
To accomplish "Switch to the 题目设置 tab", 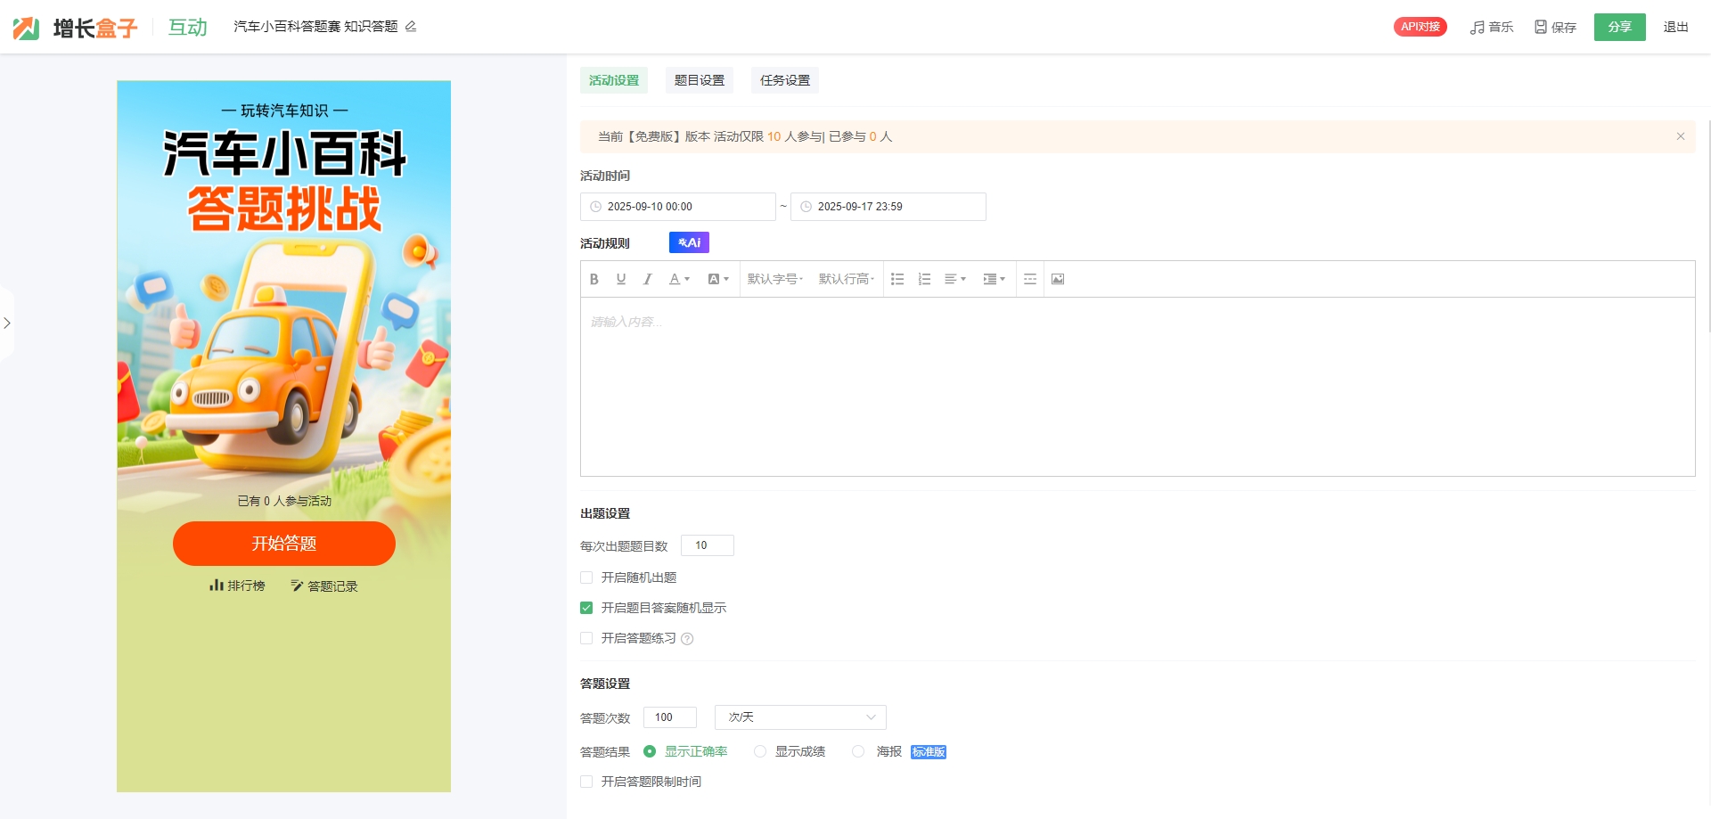I will 700,80.
